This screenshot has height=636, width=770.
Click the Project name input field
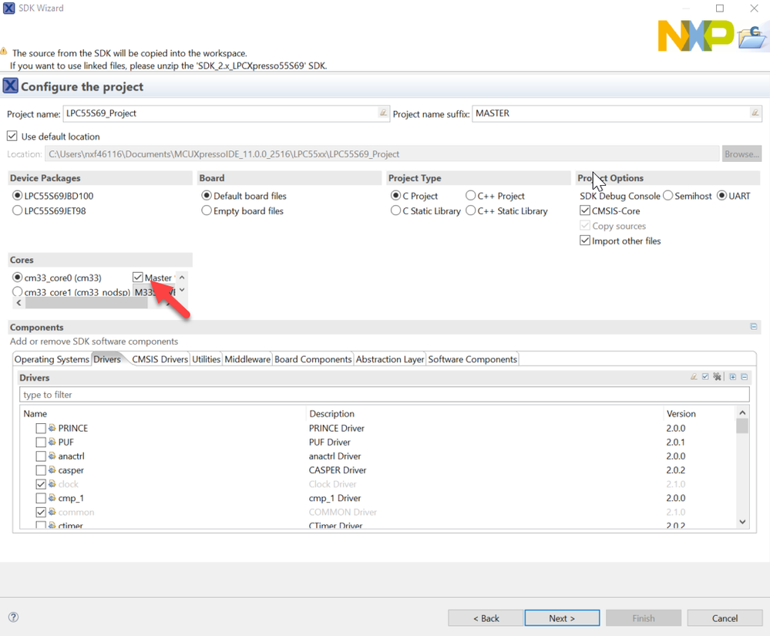(226, 113)
